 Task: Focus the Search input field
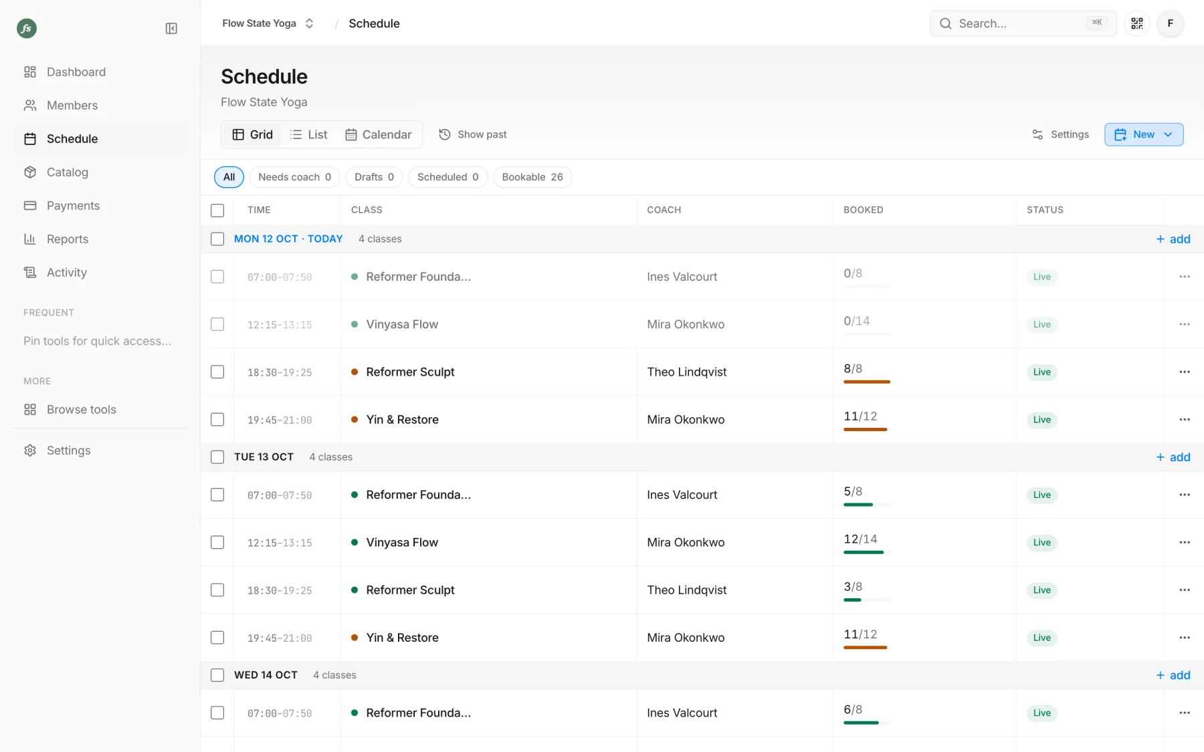1023,23
